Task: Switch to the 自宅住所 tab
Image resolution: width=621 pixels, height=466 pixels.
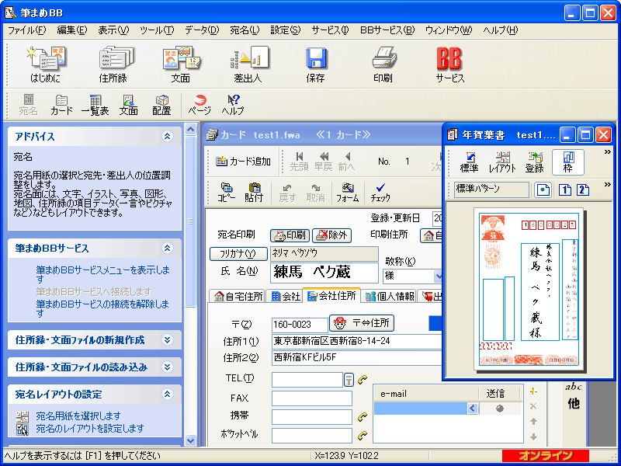Action: [238, 297]
